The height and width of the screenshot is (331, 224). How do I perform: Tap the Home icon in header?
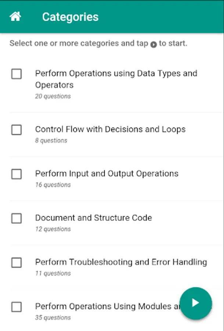[15, 17]
